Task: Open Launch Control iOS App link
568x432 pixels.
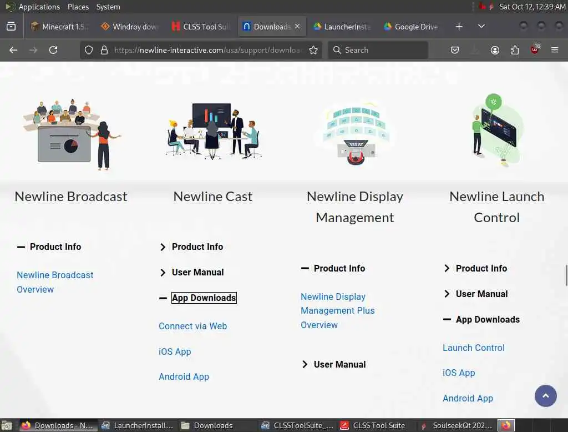Action: (x=459, y=373)
